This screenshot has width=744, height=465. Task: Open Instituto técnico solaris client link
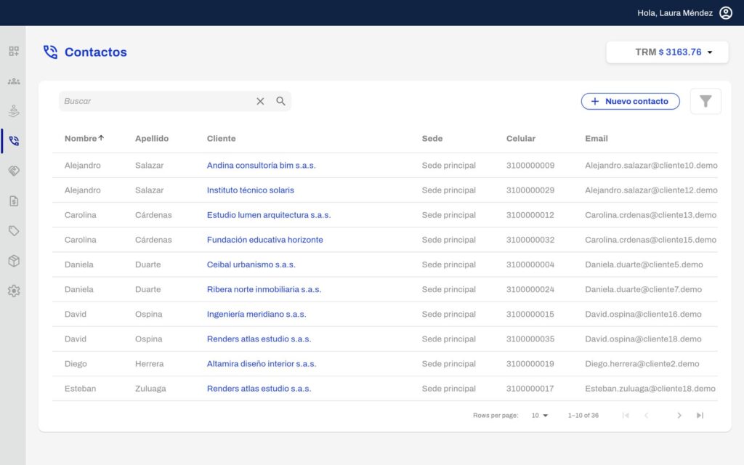tap(251, 190)
